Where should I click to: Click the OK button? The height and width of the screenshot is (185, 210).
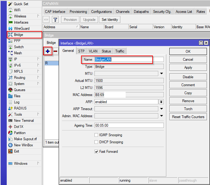coord(188,52)
